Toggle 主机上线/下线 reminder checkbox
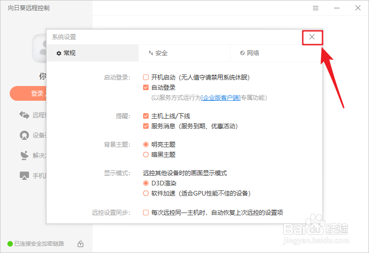 146,116
